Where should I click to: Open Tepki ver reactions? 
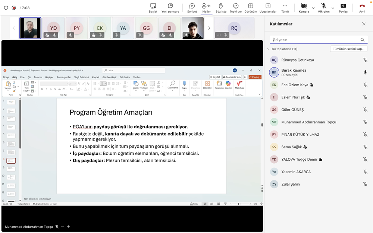(x=236, y=6)
